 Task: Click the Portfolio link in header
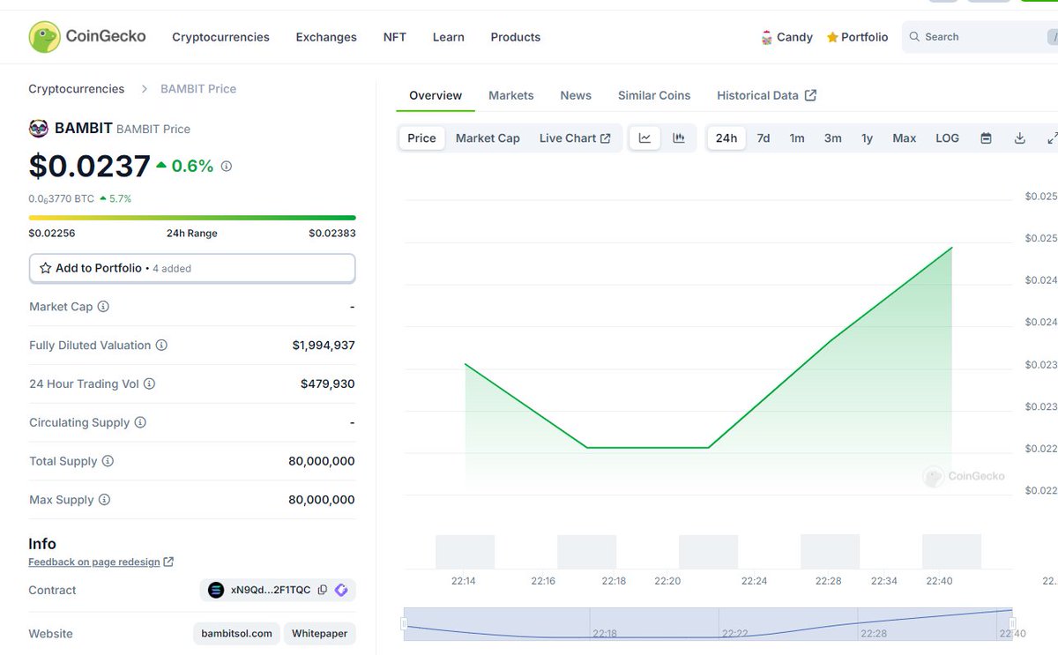[x=857, y=37]
